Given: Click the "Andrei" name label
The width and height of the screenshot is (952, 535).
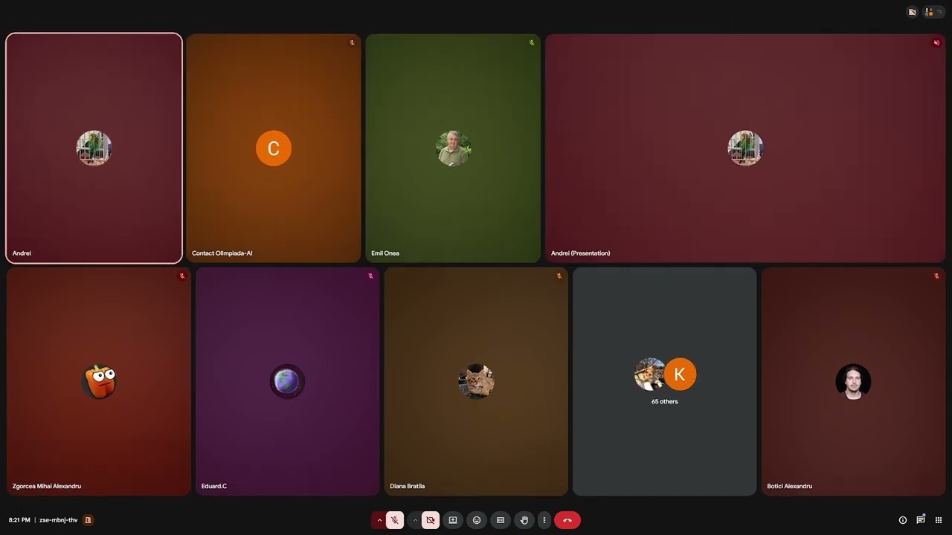Looking at the screenshot, I should click(x=22, y=253).
